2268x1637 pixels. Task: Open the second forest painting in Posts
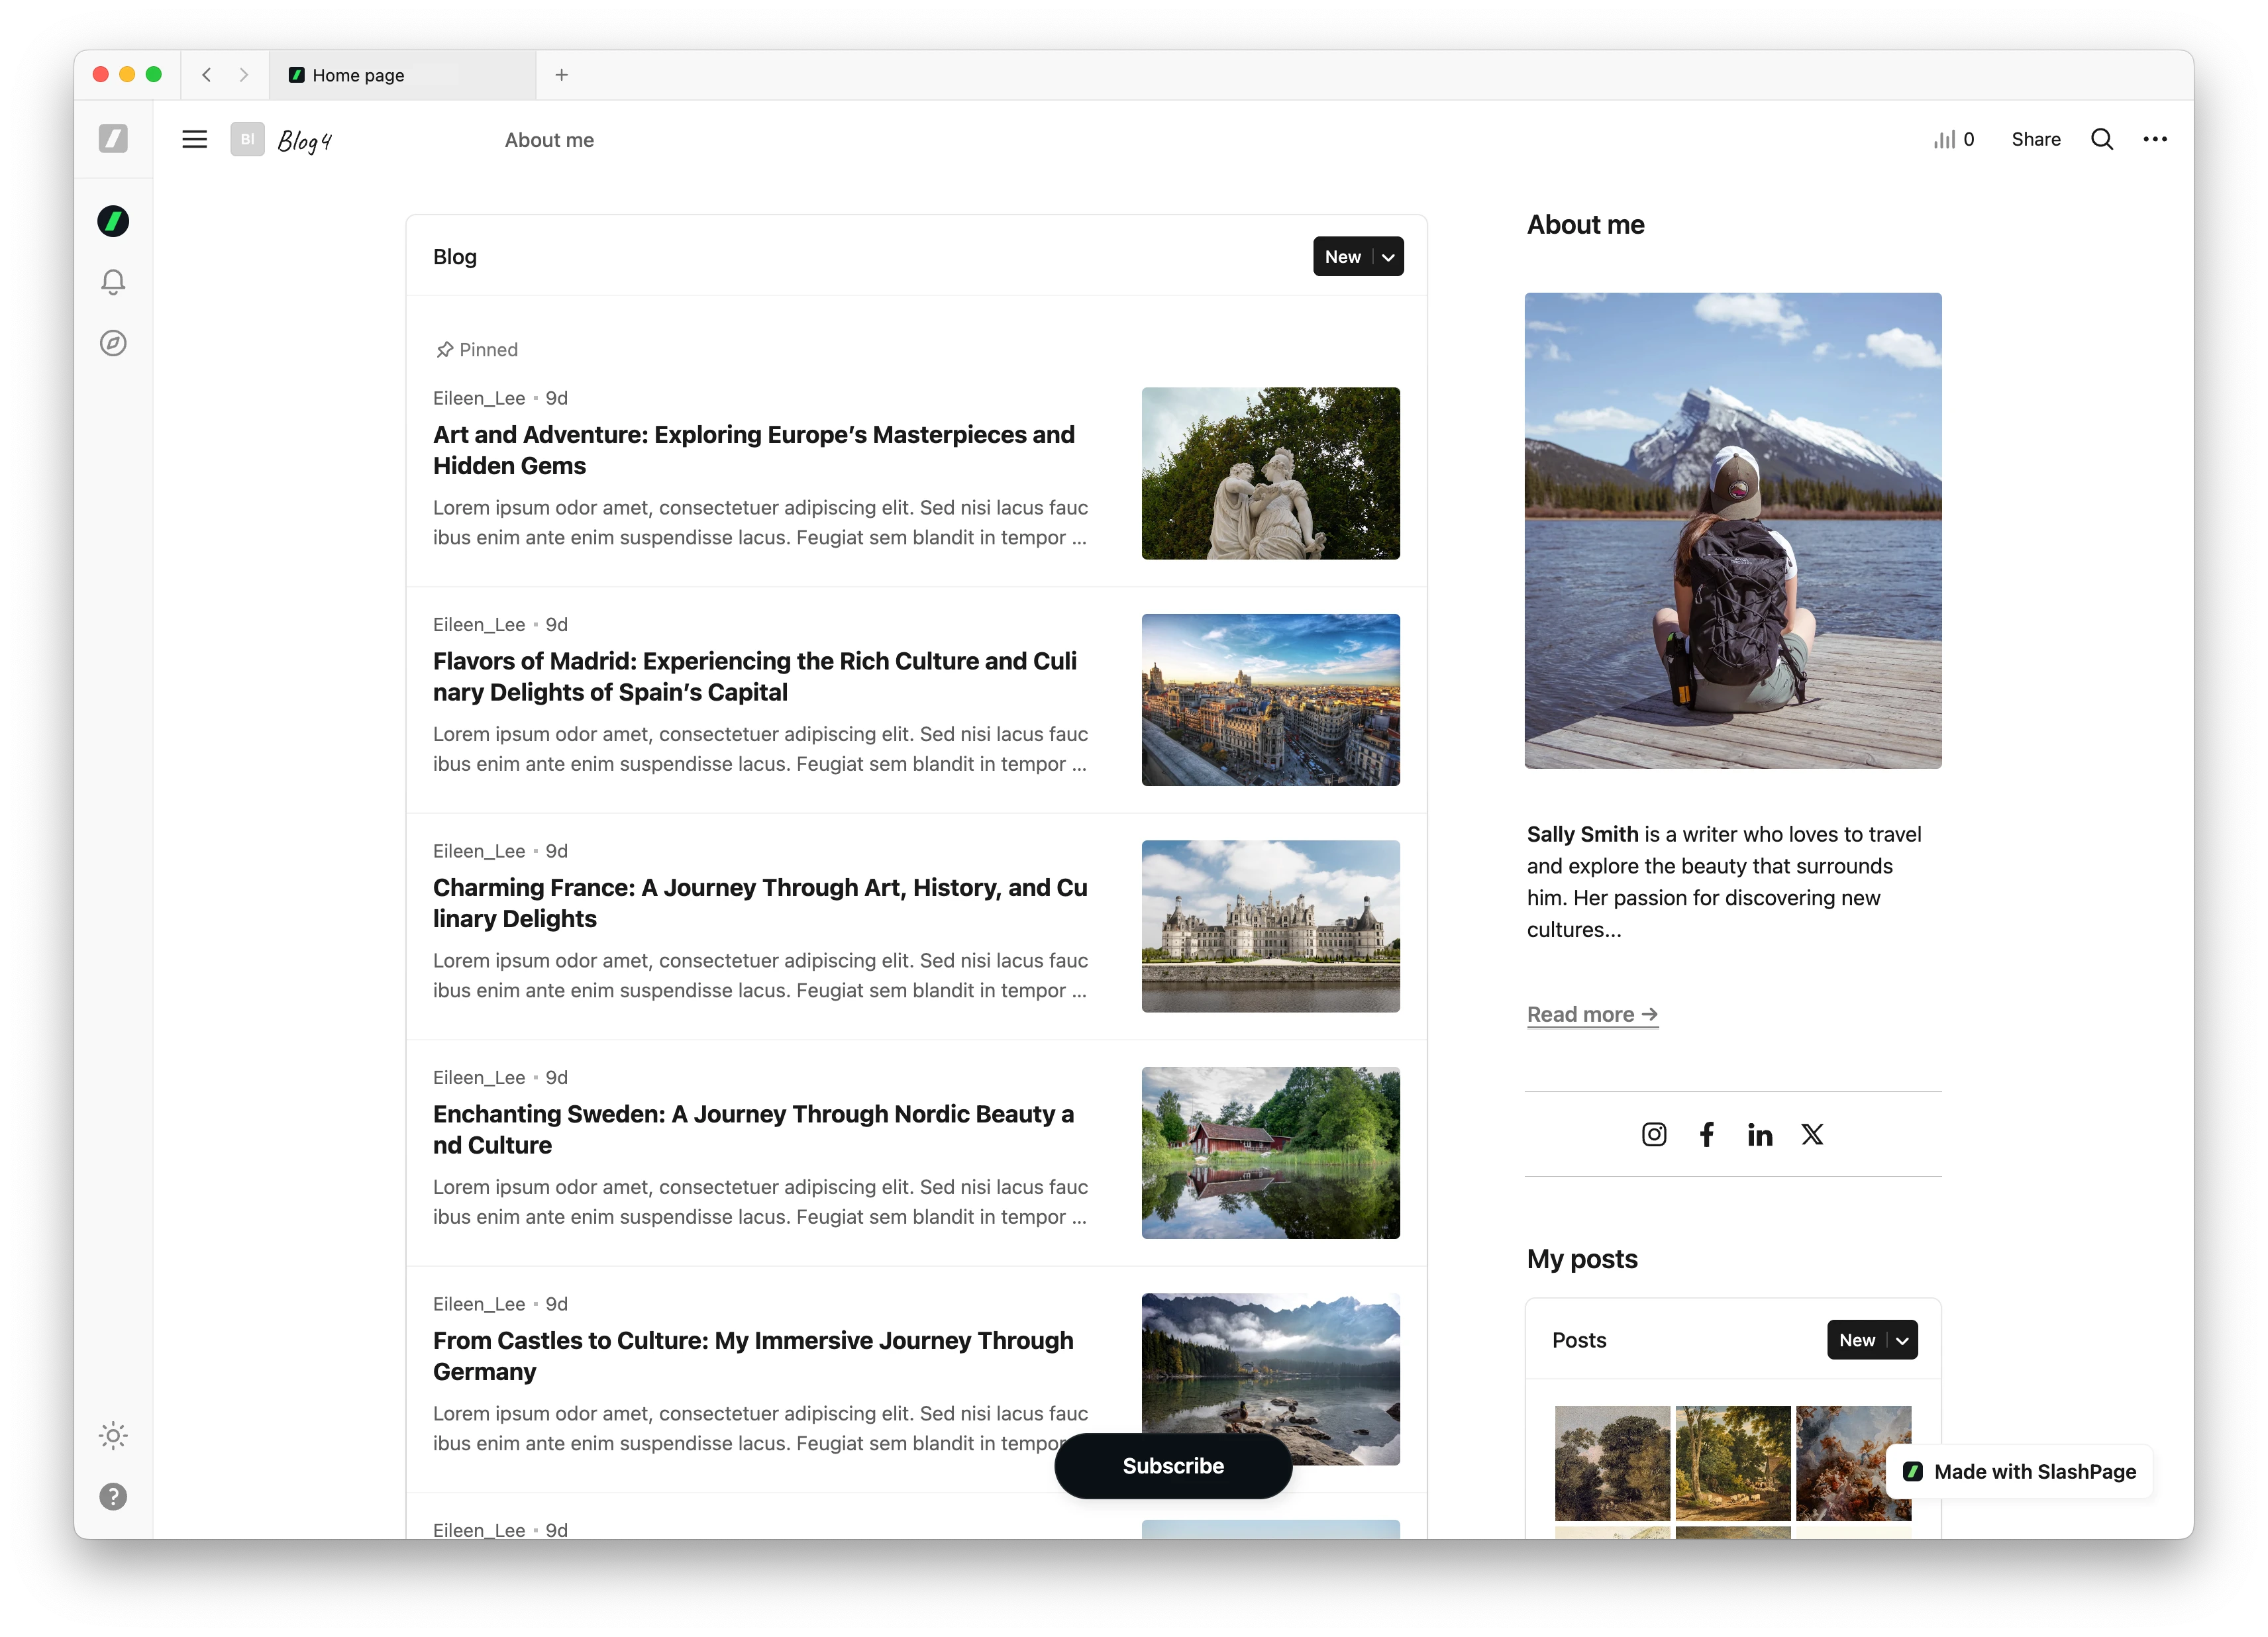(1733, 1463)
